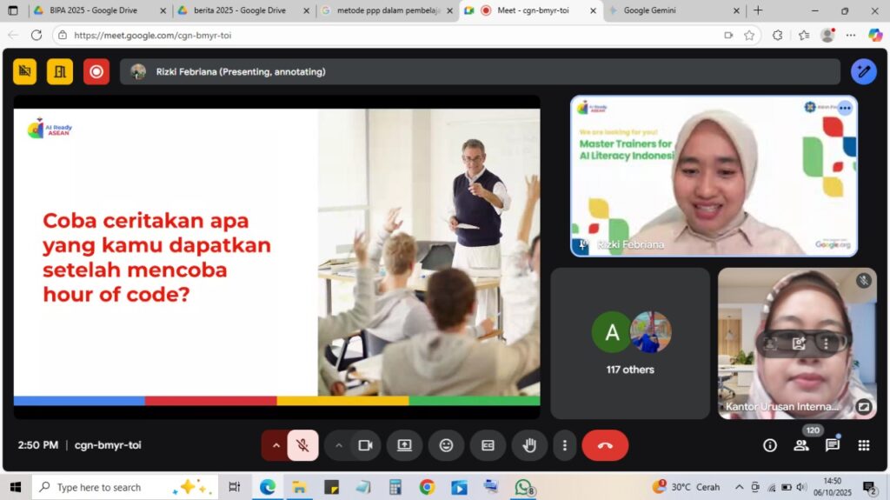Leave the call with the red button
890x500 pixels.
point(605,445)
